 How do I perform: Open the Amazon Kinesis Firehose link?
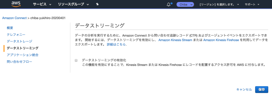(x=221, y=40)
